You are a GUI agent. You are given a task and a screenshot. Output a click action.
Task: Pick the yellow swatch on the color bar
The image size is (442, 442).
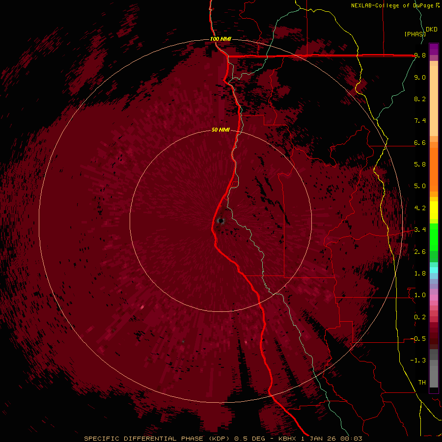(434, 210)
